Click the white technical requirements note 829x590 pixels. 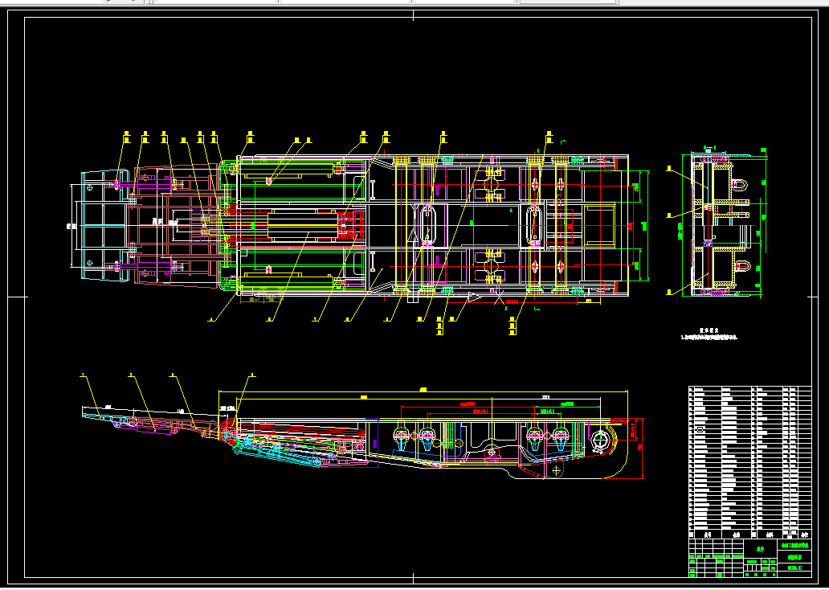pos(709,334)
